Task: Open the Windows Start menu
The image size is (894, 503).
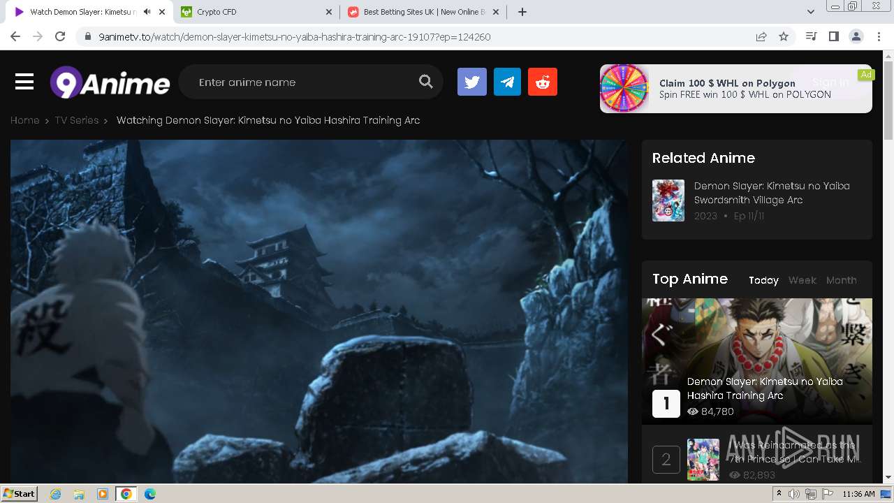Action: pos(20,494)
